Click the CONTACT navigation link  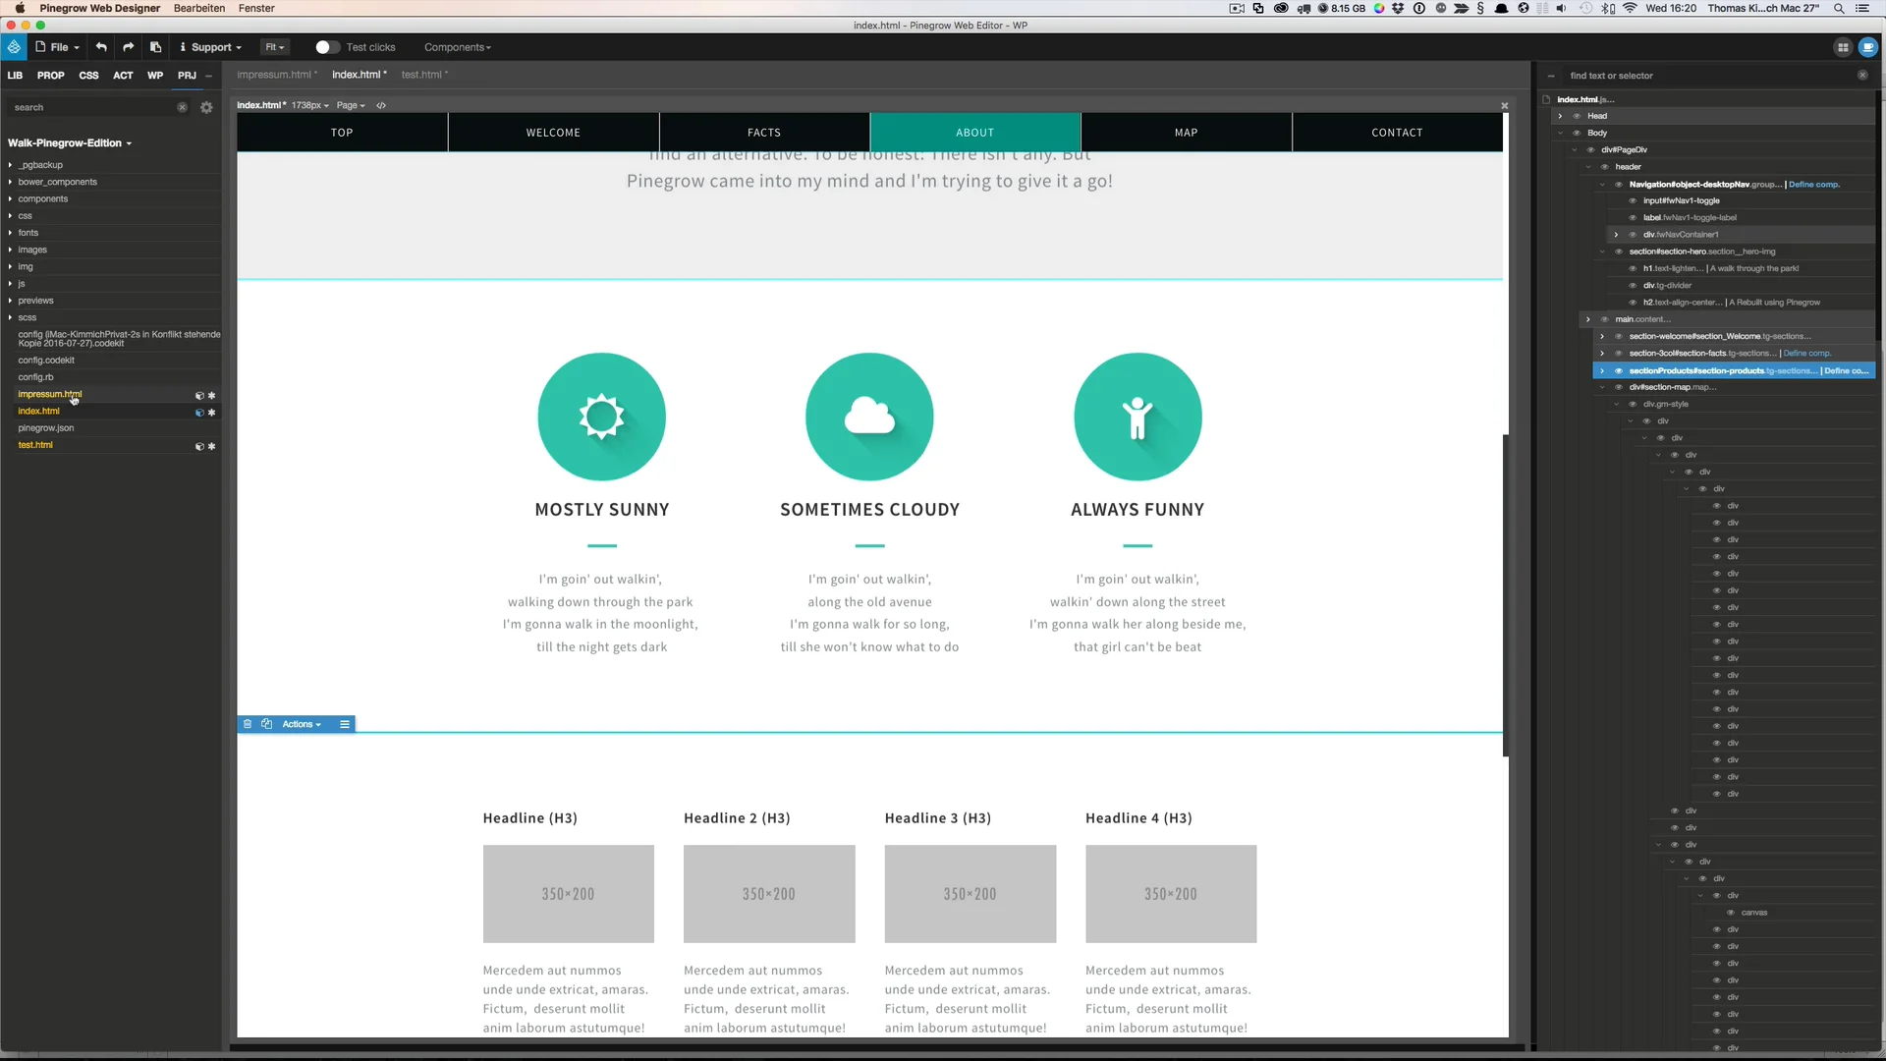tap(1397, 133)
